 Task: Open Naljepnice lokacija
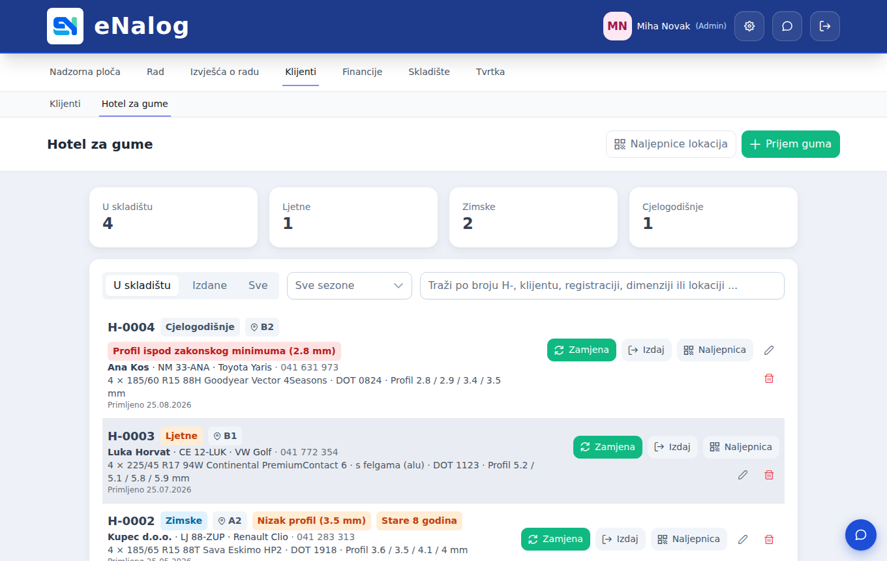click(671, 144)
